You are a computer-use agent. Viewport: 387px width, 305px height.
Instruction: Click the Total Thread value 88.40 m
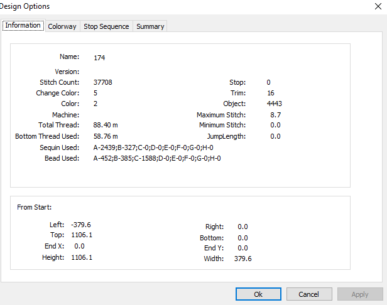(x=106, y=125)
